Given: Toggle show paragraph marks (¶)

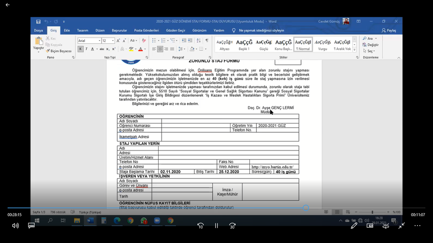Looking at the screenshot, I should click(207, 41).
